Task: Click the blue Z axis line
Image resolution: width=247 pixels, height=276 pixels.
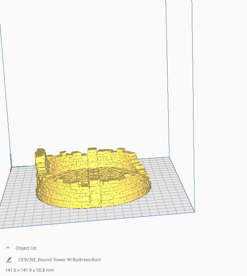Action: pyautogui.click(x=11, y=160)
